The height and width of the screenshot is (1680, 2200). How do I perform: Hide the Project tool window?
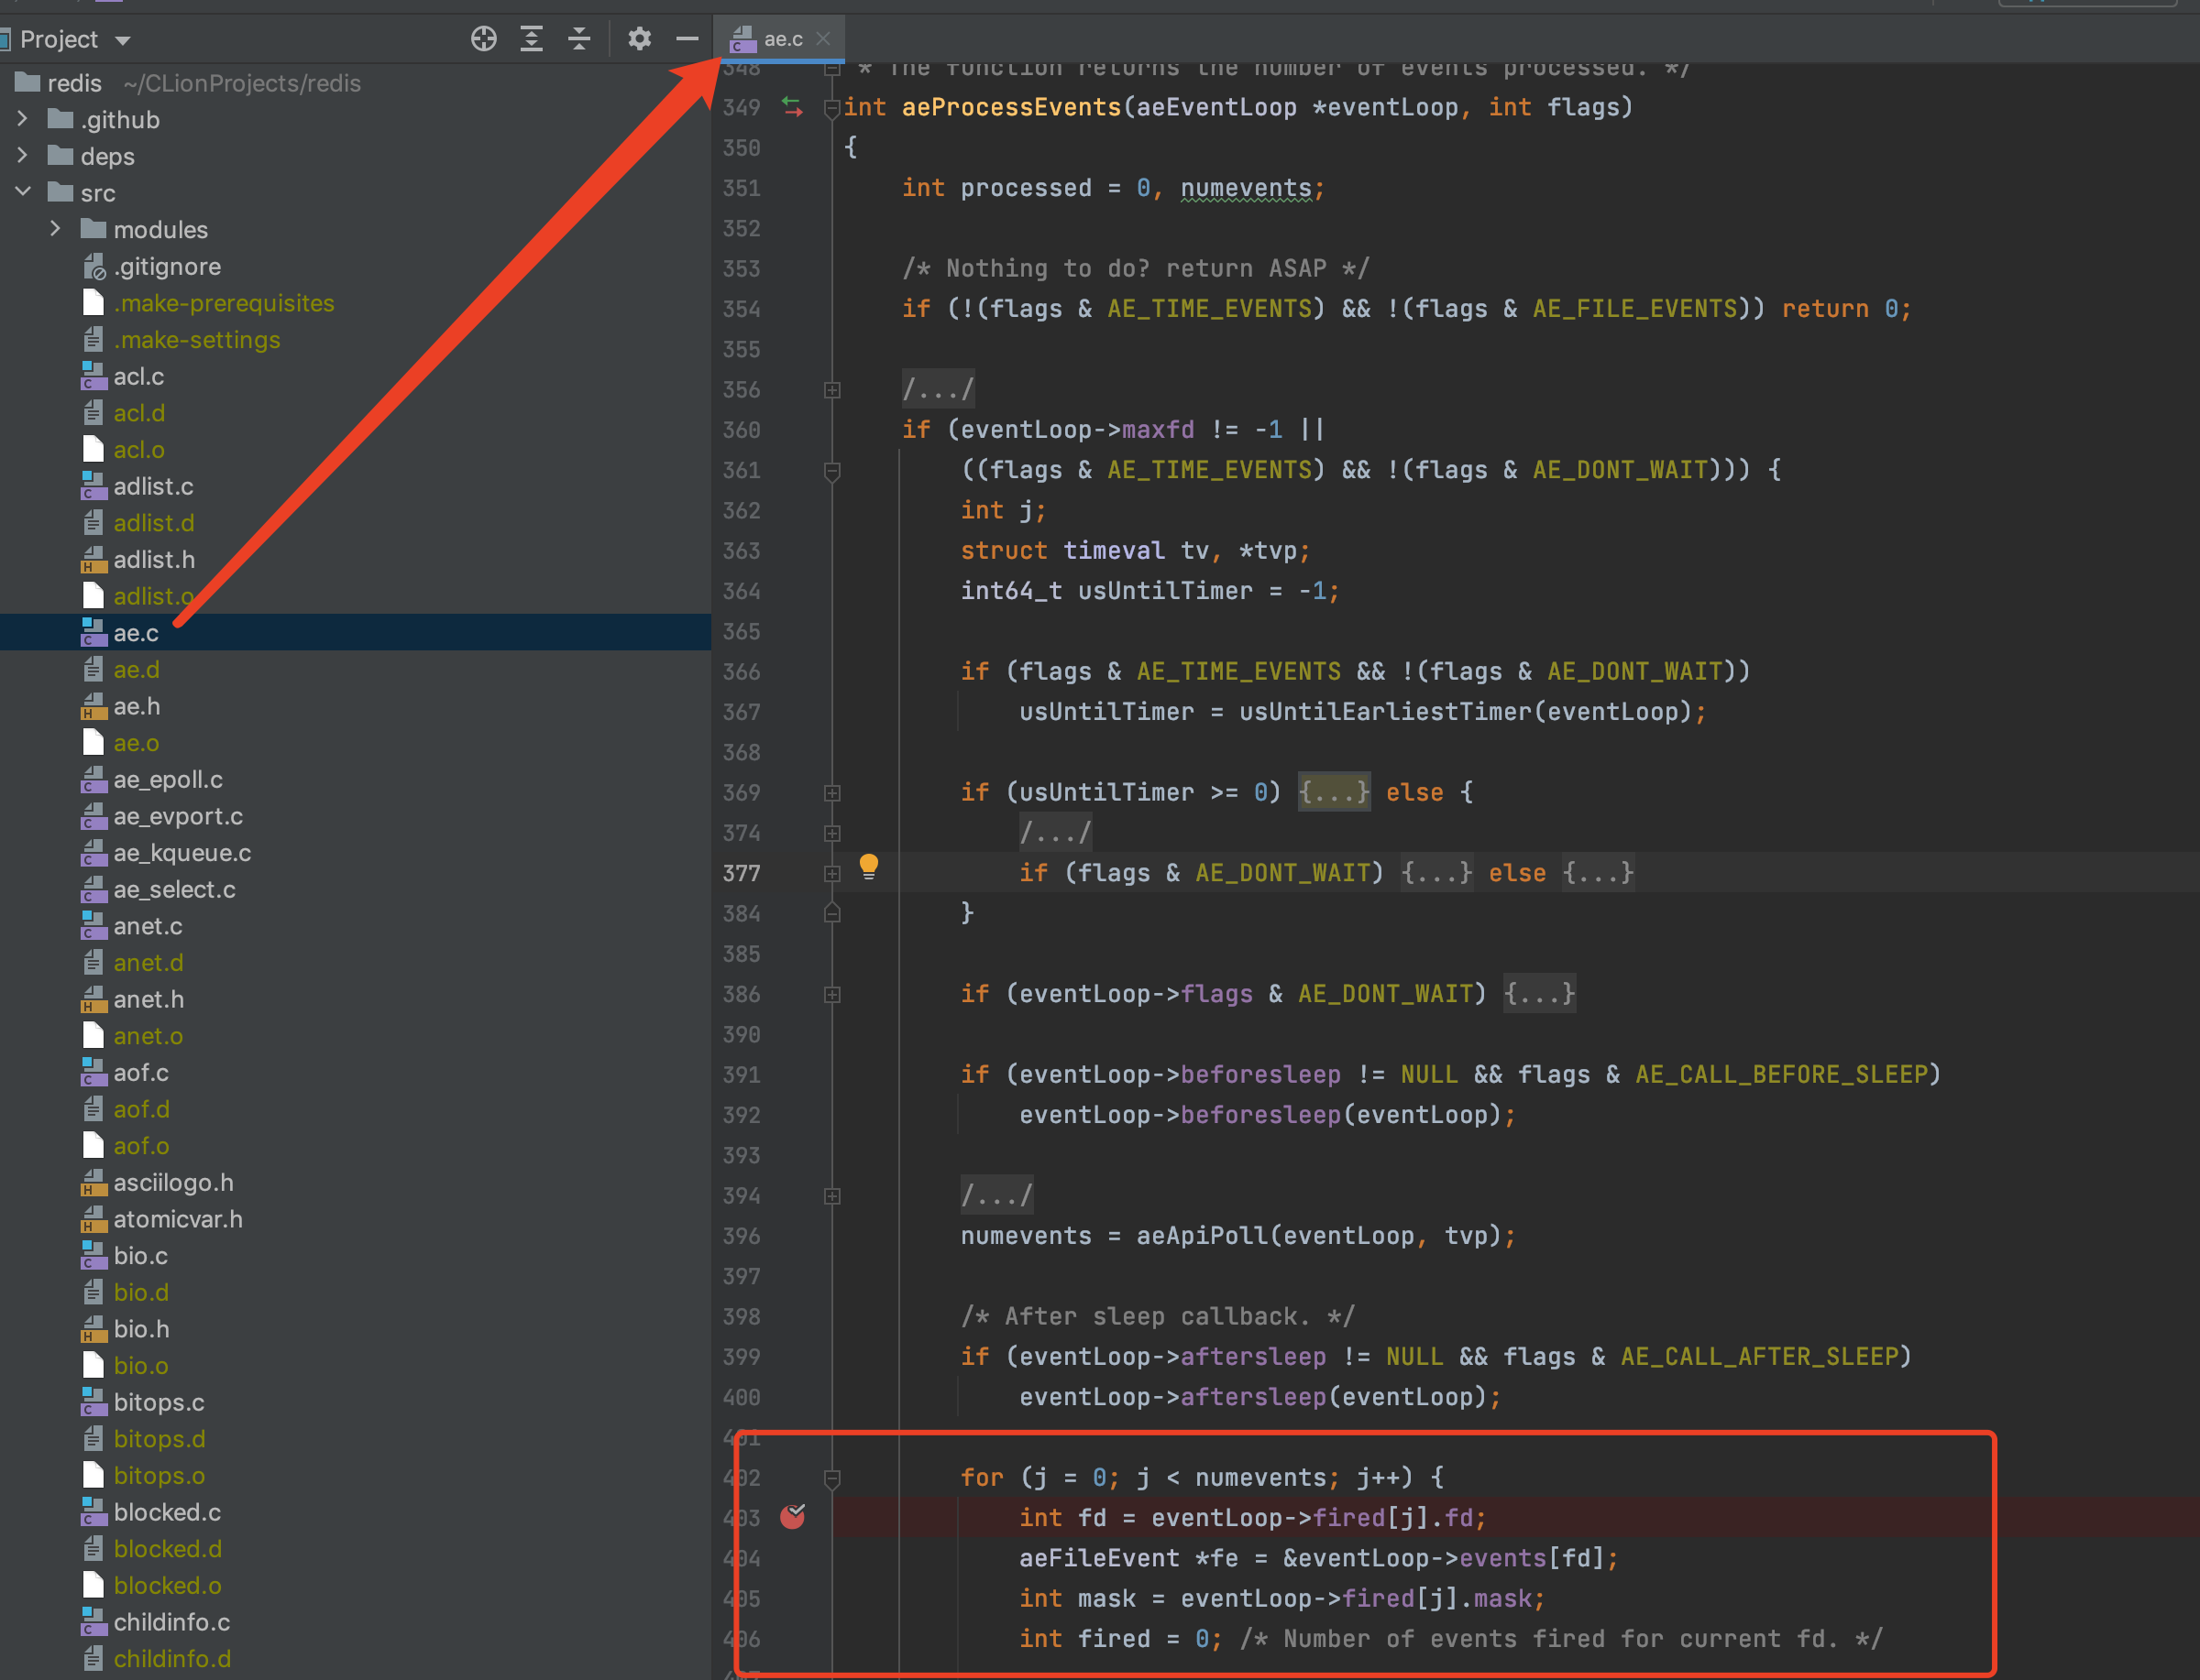point(687,39)
